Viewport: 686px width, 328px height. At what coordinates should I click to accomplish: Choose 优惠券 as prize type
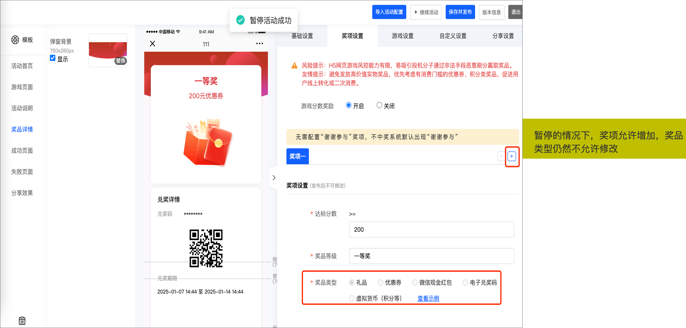click(381, 283)
